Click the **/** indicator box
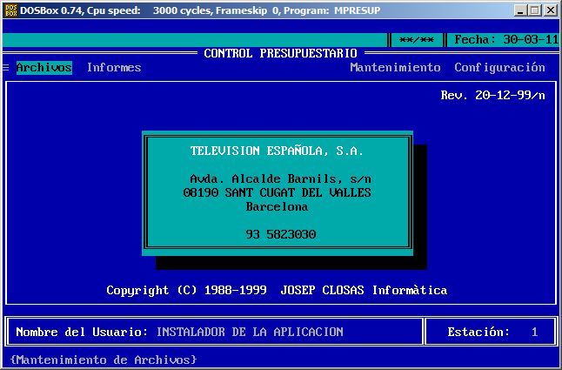This screenshot has height=370, width=562. (x=416, y=40)
